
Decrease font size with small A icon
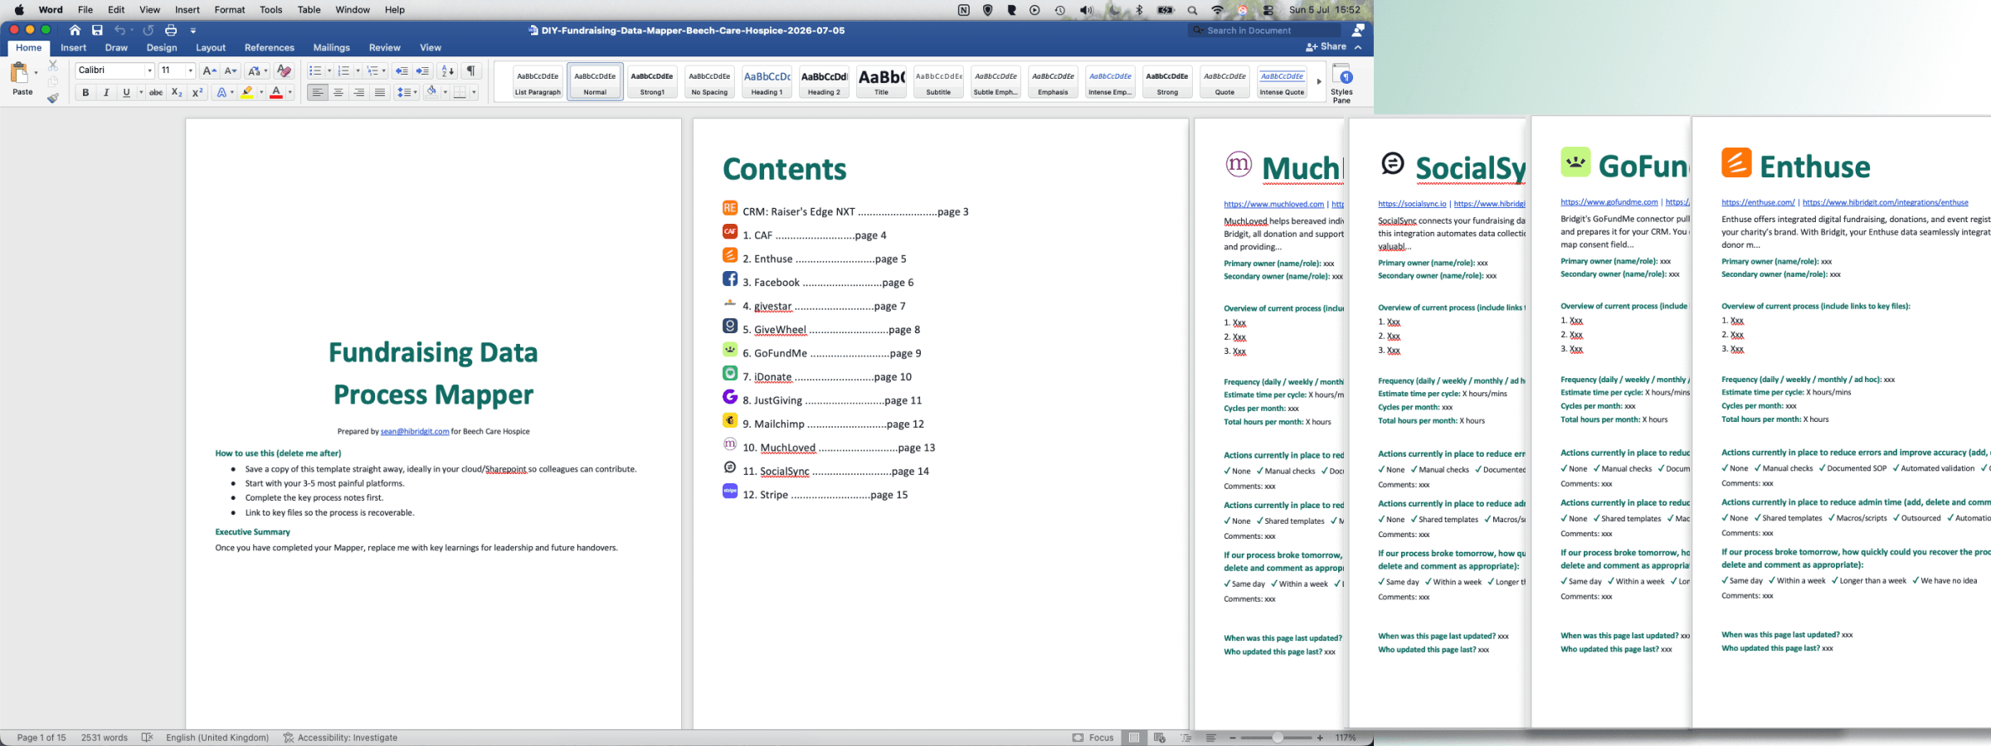click(x=231, y=70)
